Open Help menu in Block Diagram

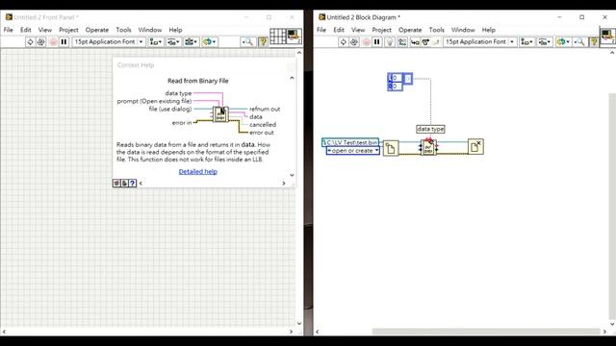pyautogui.click(x=489, y=30)
